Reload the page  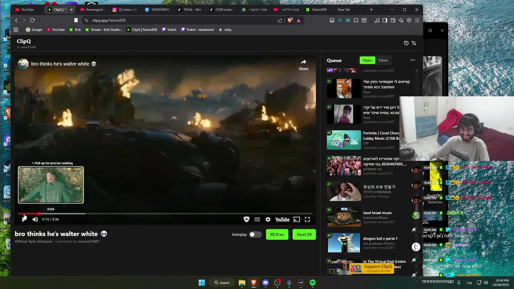(x=33, y=20)
